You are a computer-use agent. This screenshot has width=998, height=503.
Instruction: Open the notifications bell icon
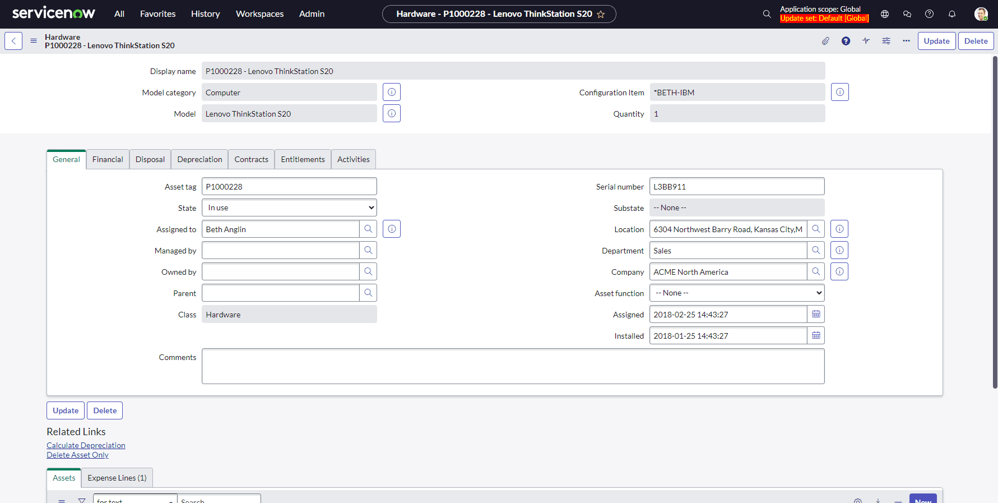tap(951, 14)
